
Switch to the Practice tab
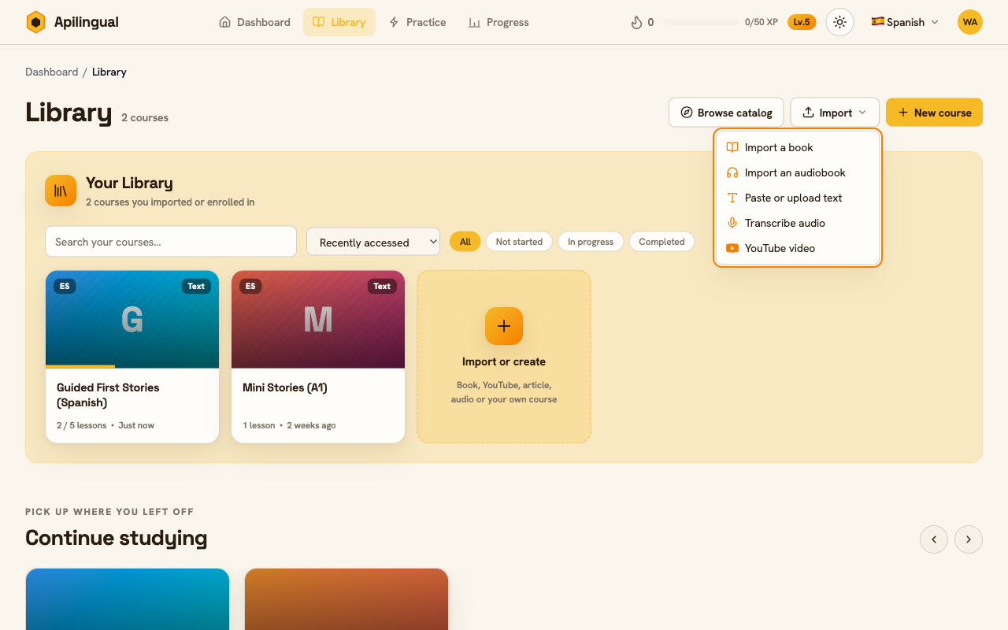[417, 22]
